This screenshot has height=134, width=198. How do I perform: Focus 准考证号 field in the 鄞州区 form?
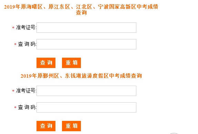pyautogui.click(x=86, y=91)
